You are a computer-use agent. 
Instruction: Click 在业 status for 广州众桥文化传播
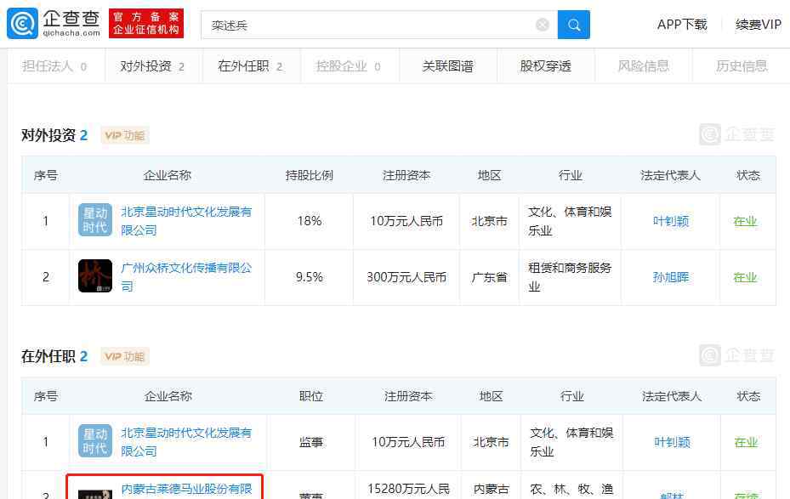tap(745, 277)
